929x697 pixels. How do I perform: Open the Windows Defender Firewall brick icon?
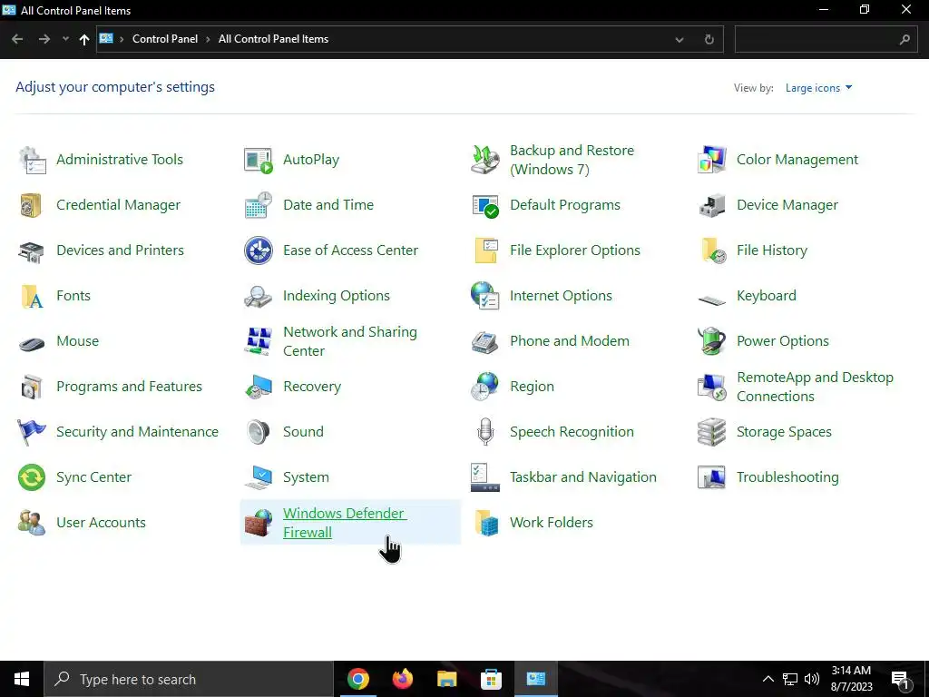pos(259,523)
